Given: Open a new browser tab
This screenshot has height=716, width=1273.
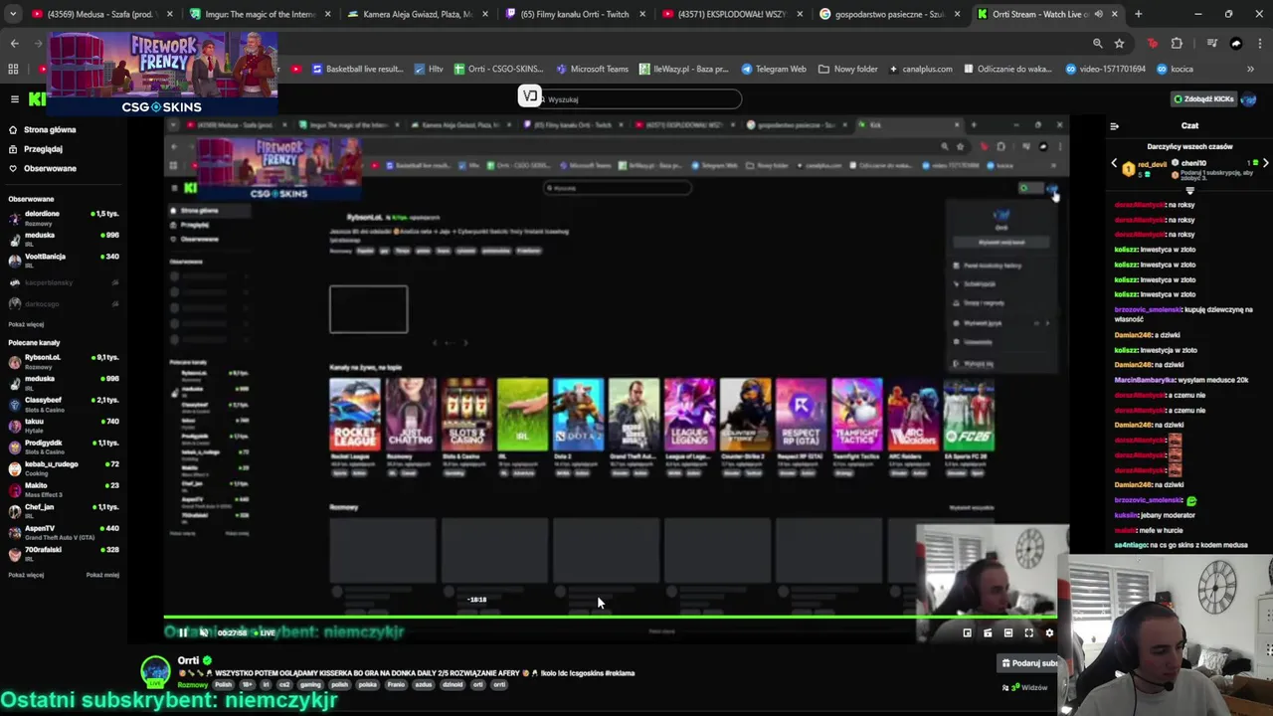Looking at the screenshot, I should [1138, 14].
